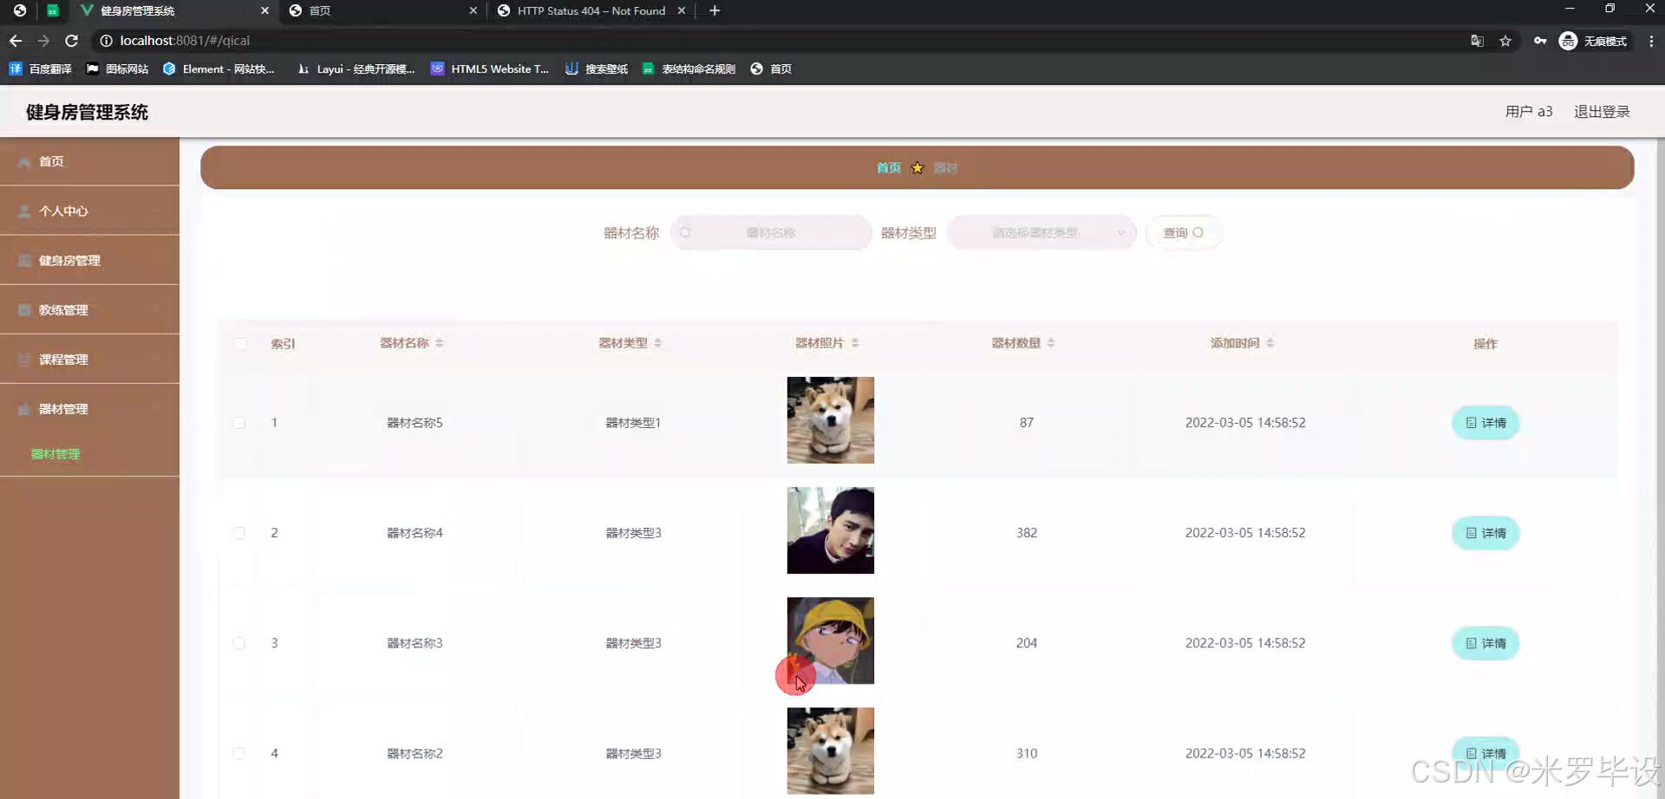View site info icon next to localhost URL
Screen dimensions: 1665x799
tap(106, 41)
